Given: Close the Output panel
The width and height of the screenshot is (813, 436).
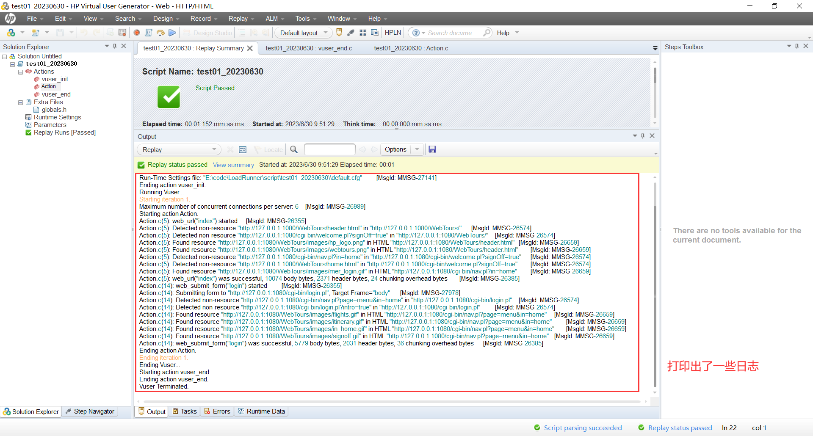Looking at the screenshot, I should [x=652, y=136].
